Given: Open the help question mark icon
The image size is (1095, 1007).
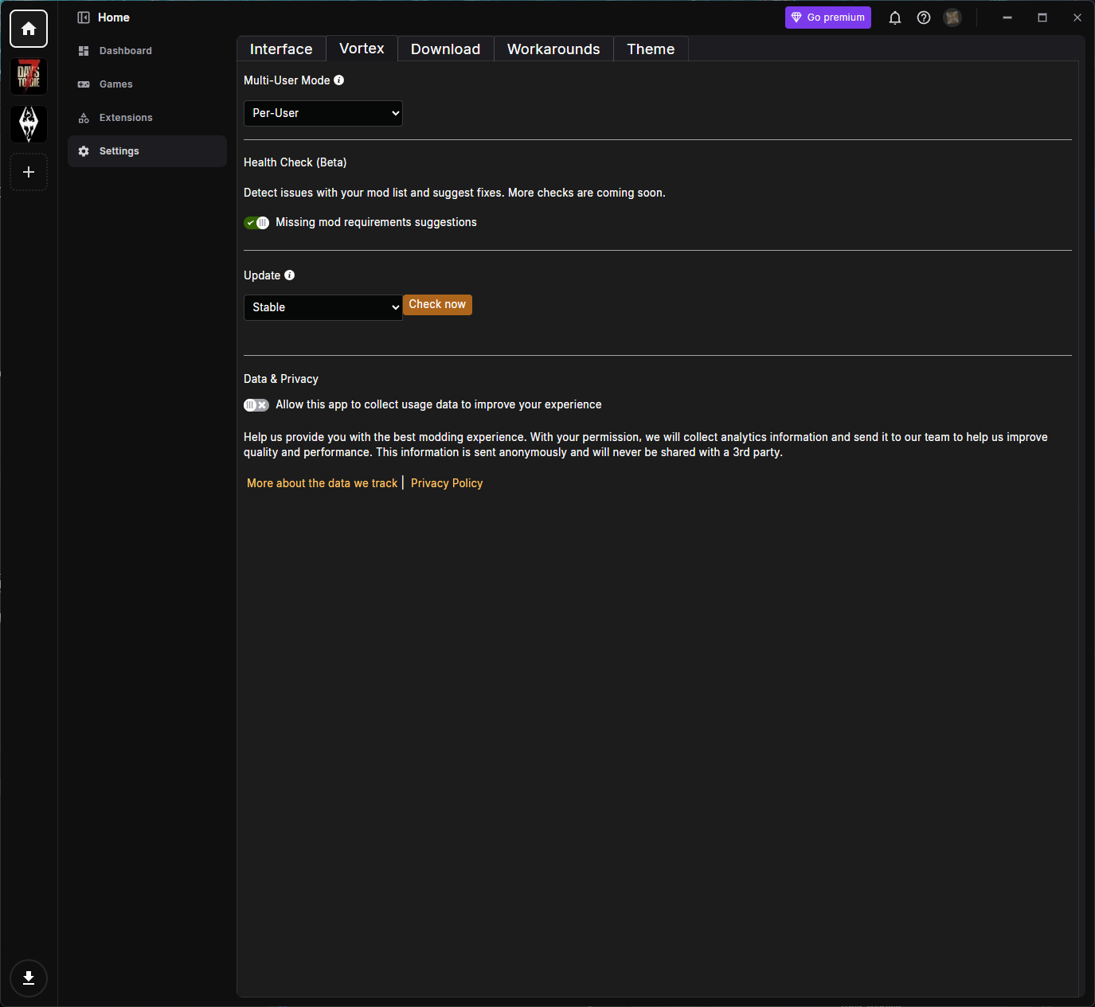Looking at the screenshot, I should click(924, 18).
